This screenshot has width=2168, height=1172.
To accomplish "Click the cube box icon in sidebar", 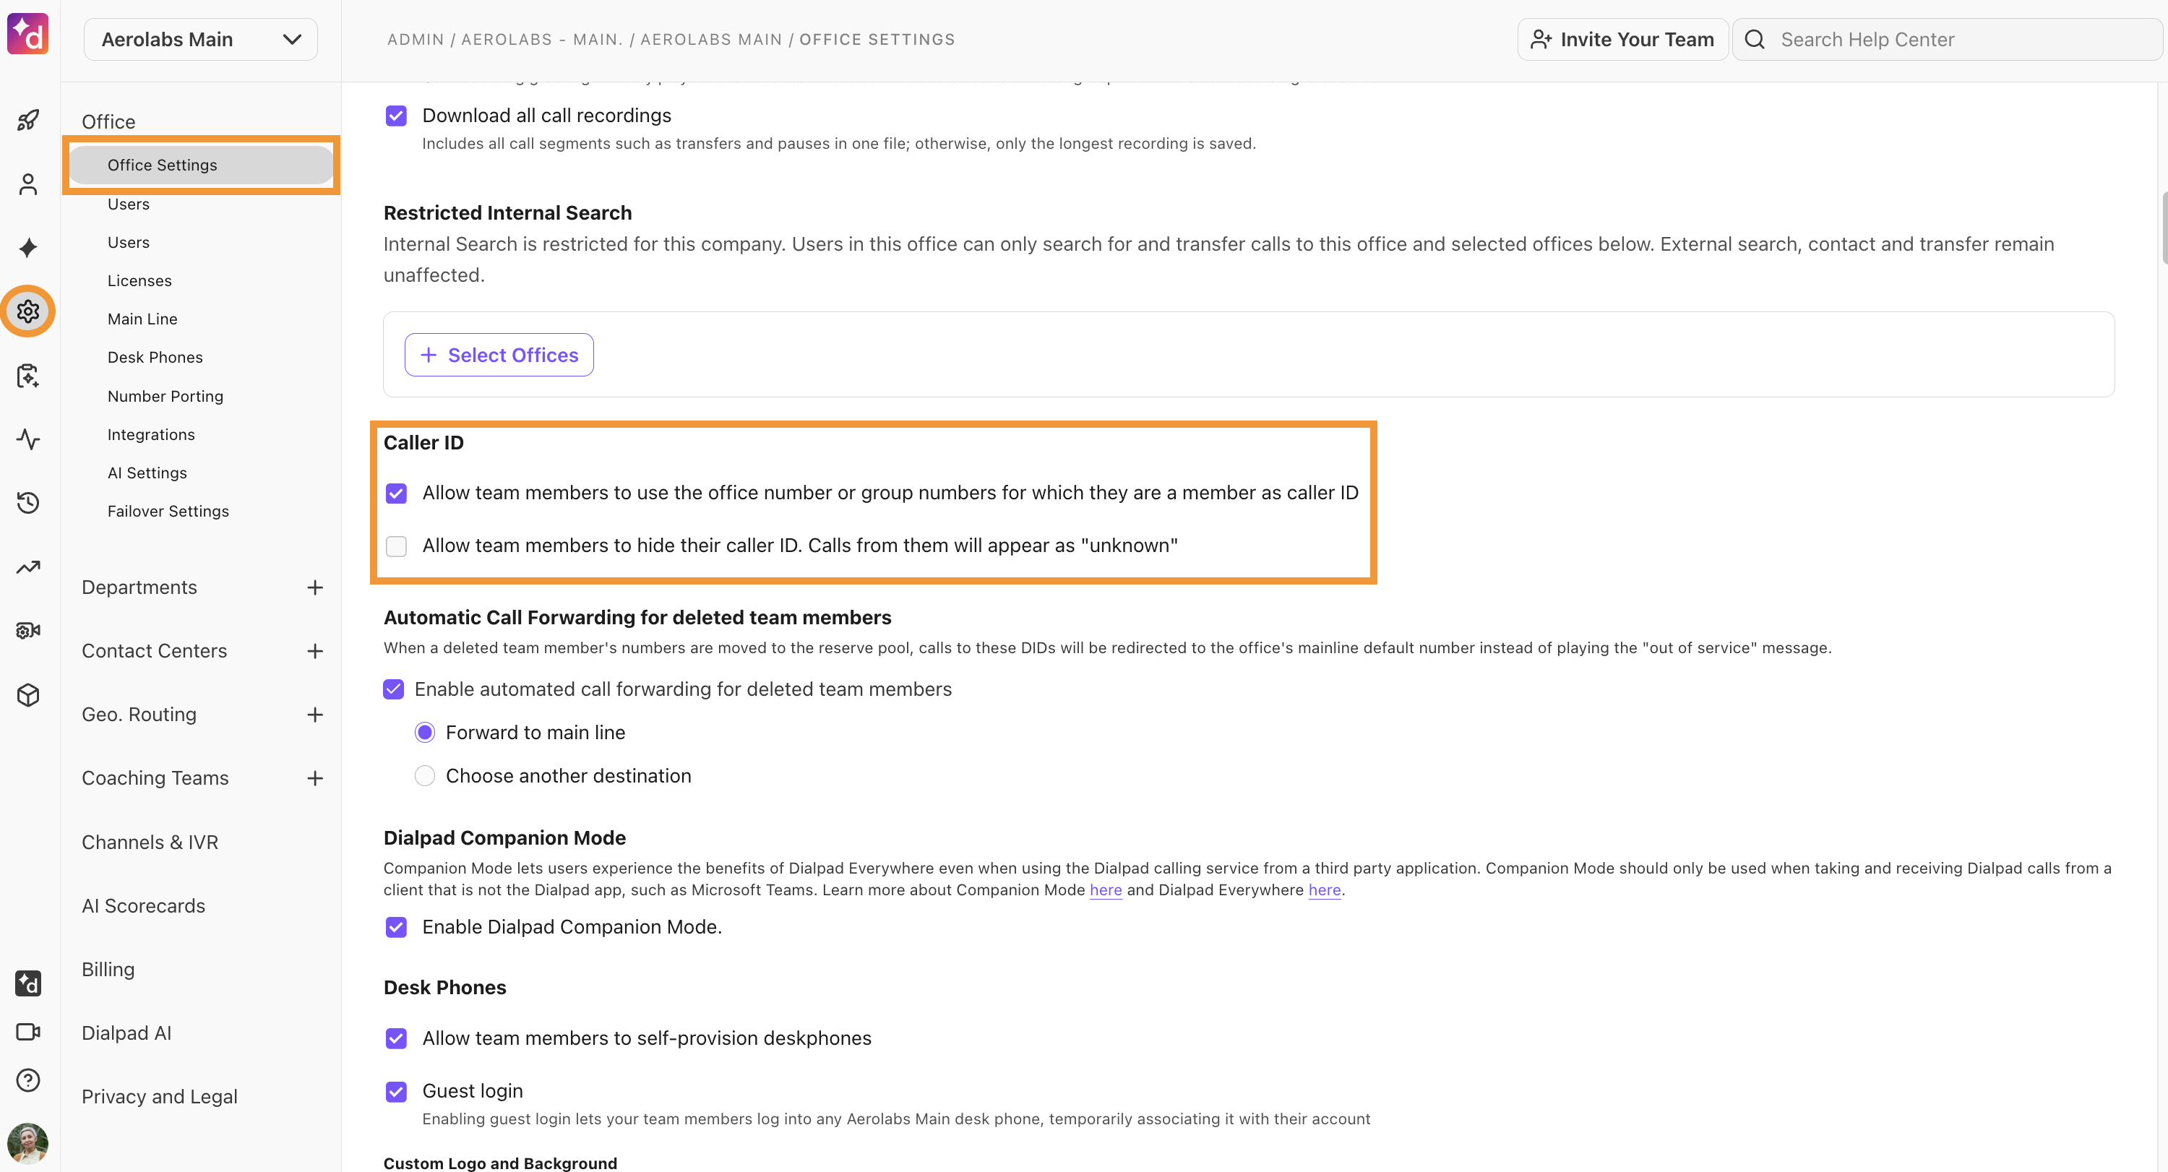I will [27, 695].
